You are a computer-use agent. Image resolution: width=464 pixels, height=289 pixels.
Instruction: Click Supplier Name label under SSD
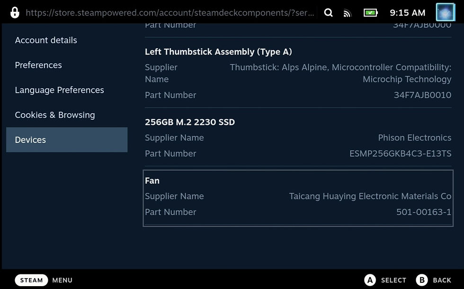pos(174,138)
